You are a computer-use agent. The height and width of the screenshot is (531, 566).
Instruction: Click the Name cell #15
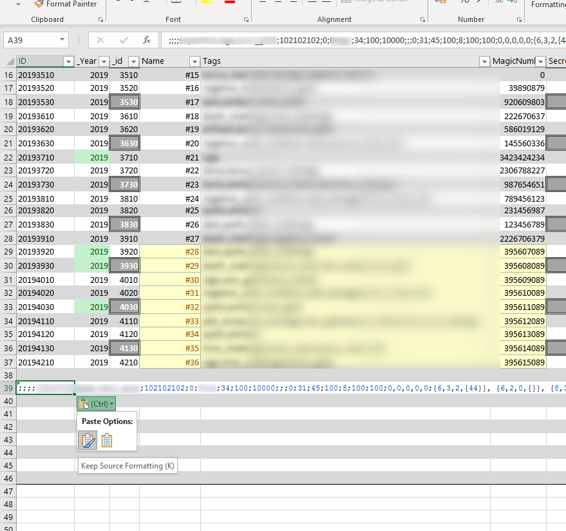click(x=170, y=75)
